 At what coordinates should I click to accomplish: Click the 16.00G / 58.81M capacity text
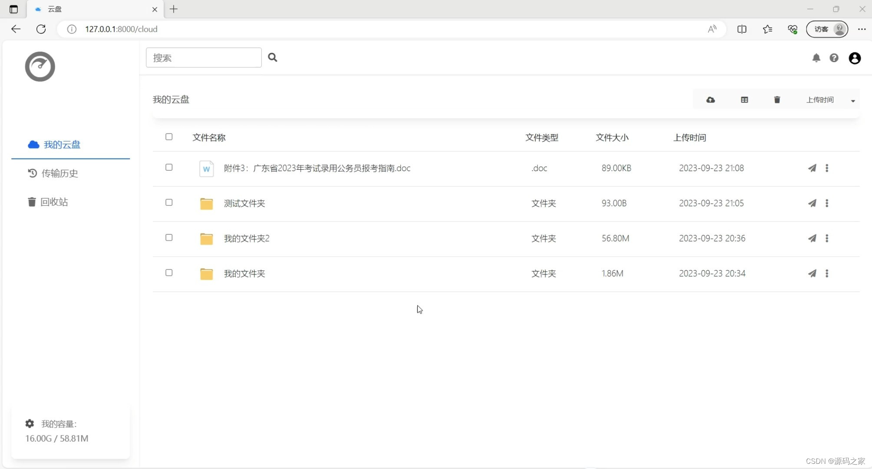(x=57, y=438)
